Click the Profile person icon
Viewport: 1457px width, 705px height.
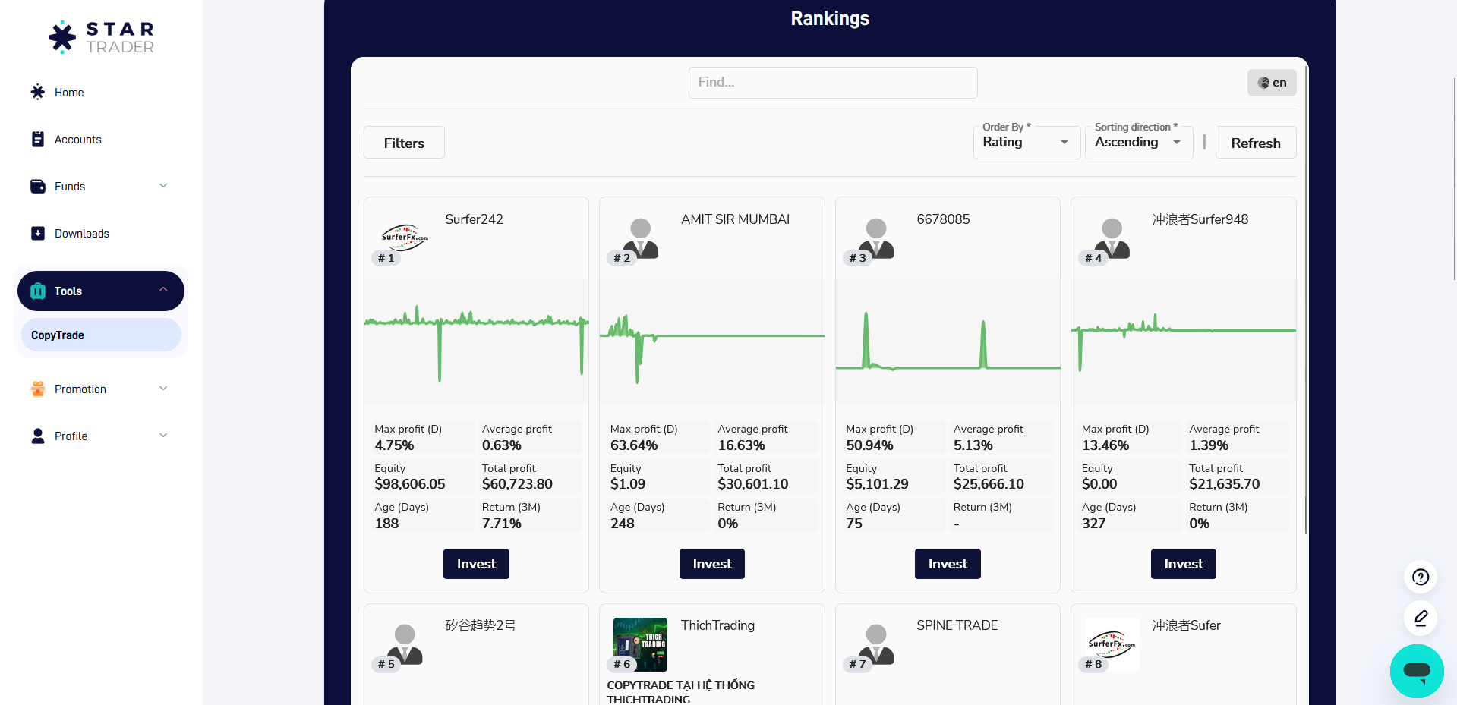point(37,436)
